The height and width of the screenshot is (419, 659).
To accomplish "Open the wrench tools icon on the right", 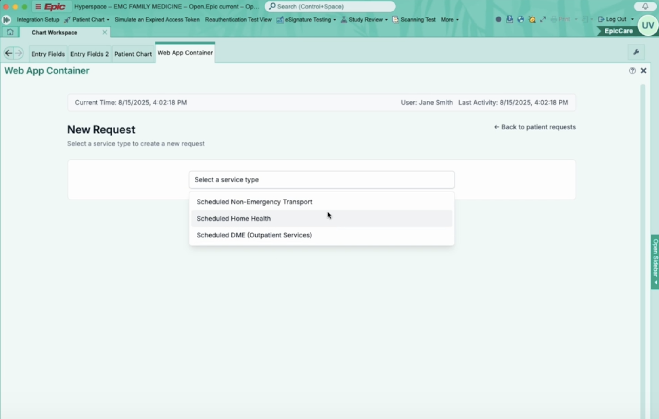I will pos(636,52).
